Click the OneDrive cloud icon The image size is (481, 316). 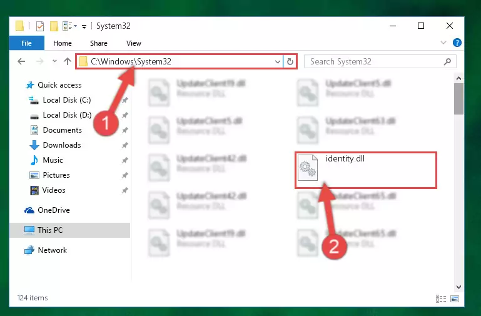[x=29, y=210]
